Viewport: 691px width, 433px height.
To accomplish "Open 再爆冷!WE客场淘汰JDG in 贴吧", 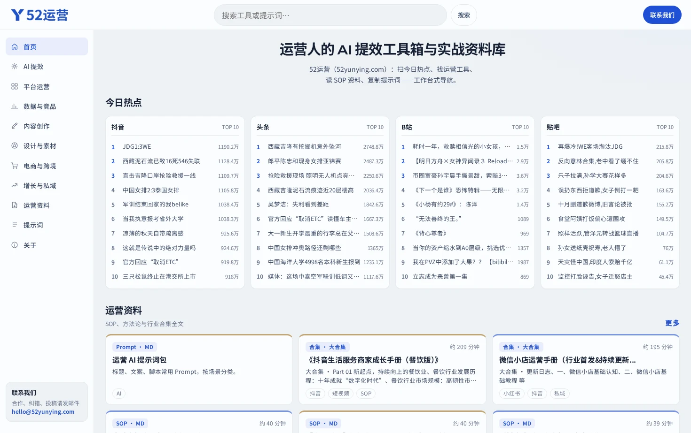I will pos(610,147).
